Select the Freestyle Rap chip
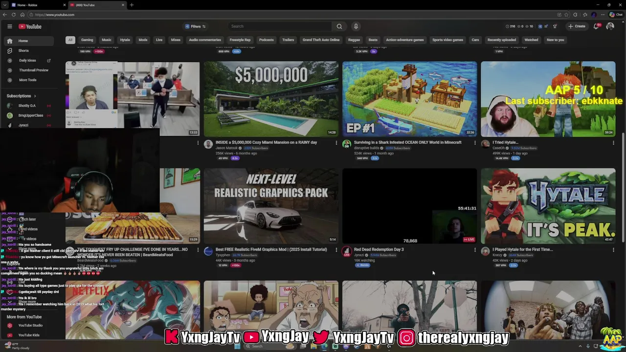Image resolution: width=626 pixels, height=352 pixels. 240,40
